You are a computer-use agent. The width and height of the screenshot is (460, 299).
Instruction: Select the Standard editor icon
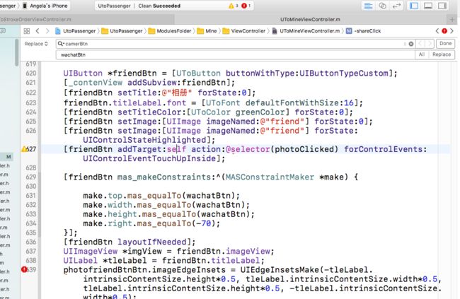368,6
